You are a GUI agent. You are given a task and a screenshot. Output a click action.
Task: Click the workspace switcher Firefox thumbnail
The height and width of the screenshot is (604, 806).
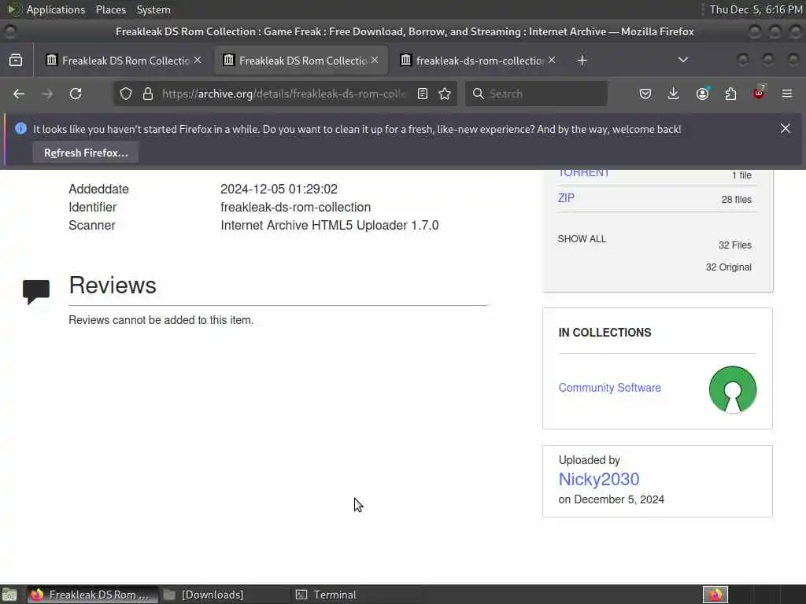(715, 595)
